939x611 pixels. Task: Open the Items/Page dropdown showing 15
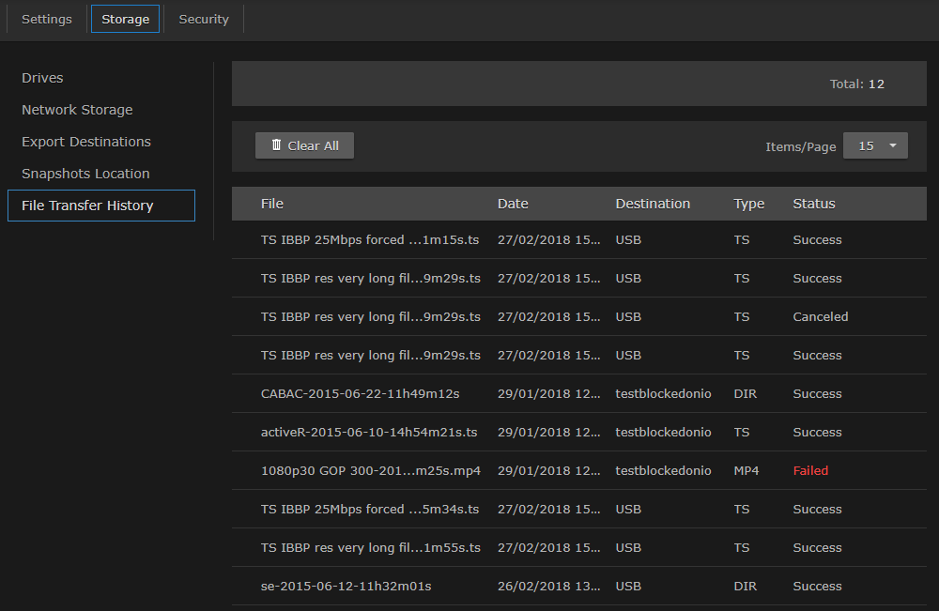(875, 145)
